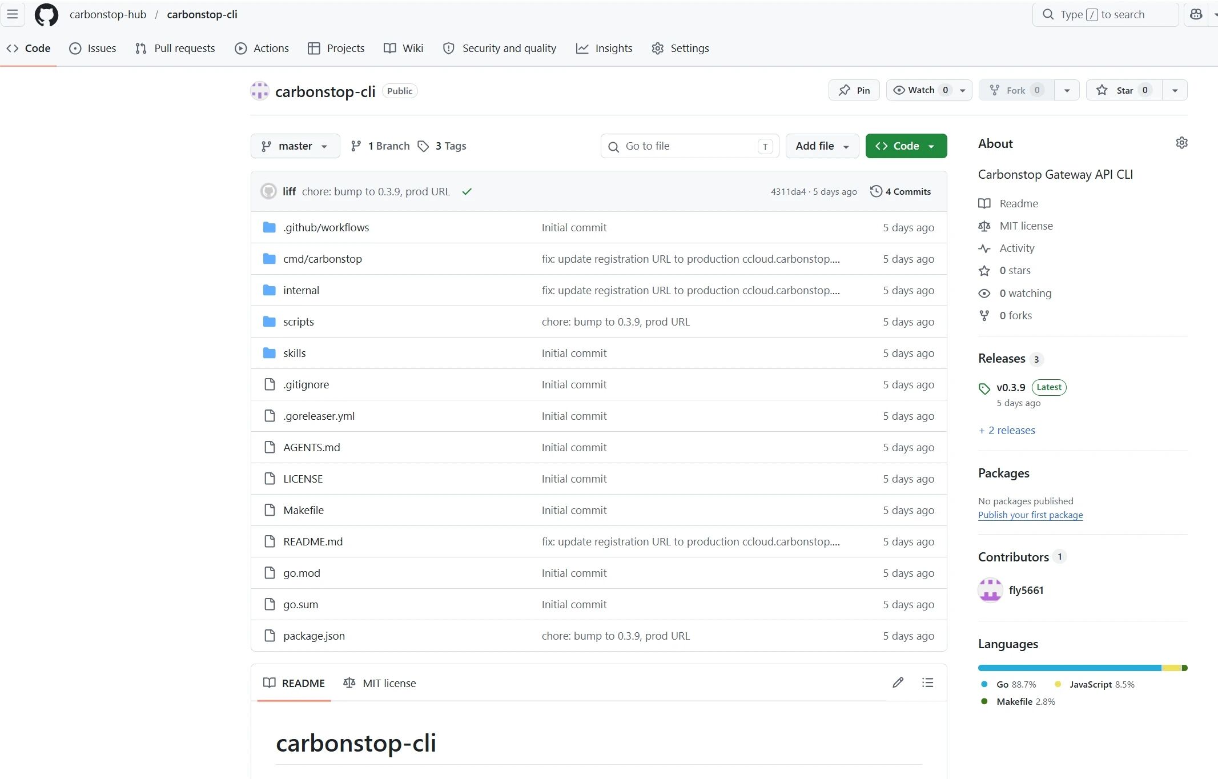Open the README.md file

tap(313, 541)
